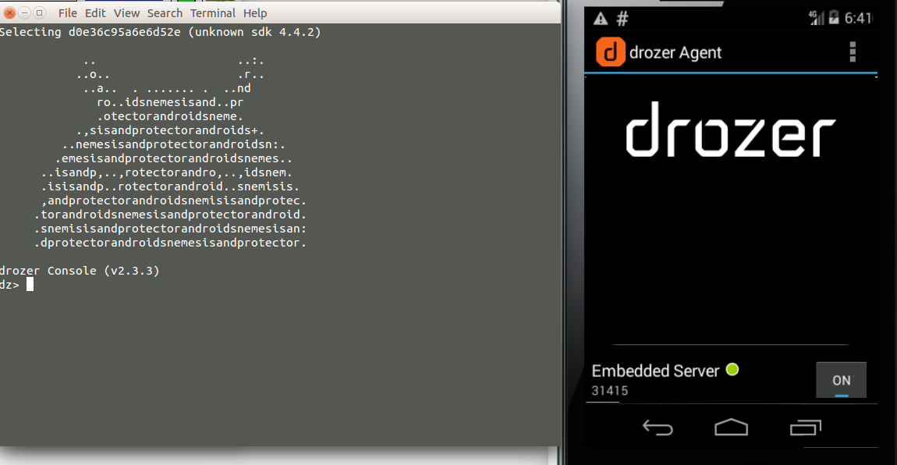Click the 'drozer Console (v2.3.3)' line
Image resolution: width=897 pixels, height=465 pixels.
point(80,271)
